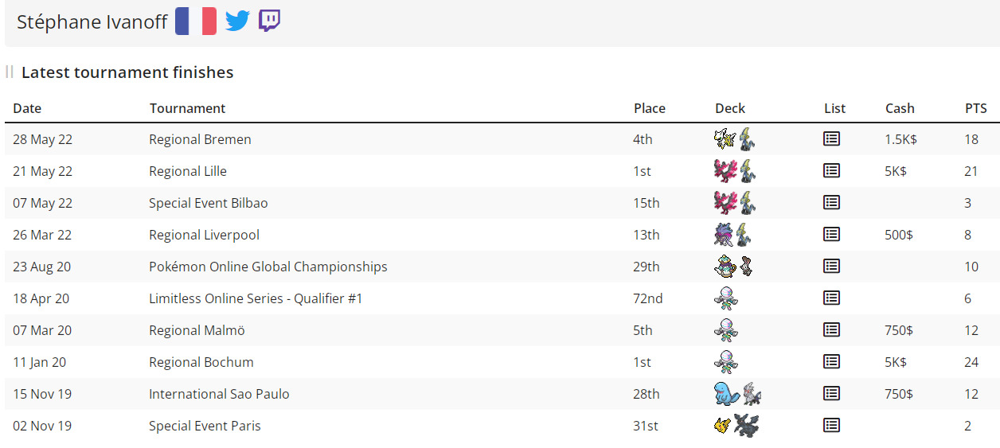Select the deck icon for Regional Malmö

[726, 330]
